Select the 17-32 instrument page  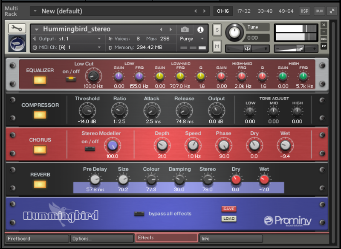[244, 11]
